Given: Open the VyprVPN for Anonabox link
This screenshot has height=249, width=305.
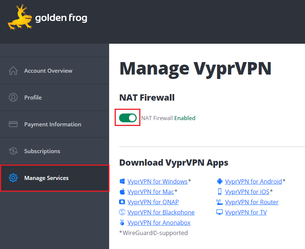Looking at the screenshot, I should (159, 223).
